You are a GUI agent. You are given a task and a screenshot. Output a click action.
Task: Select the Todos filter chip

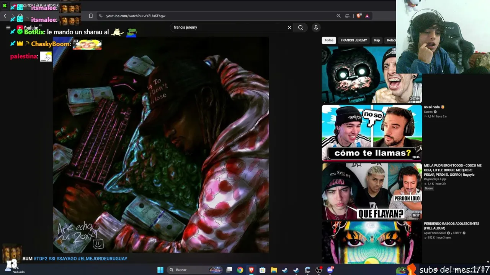[329, 40]
